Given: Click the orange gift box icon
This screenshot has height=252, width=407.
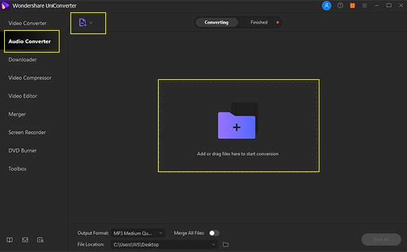Looking at the screenshot, I should [352, 5].
